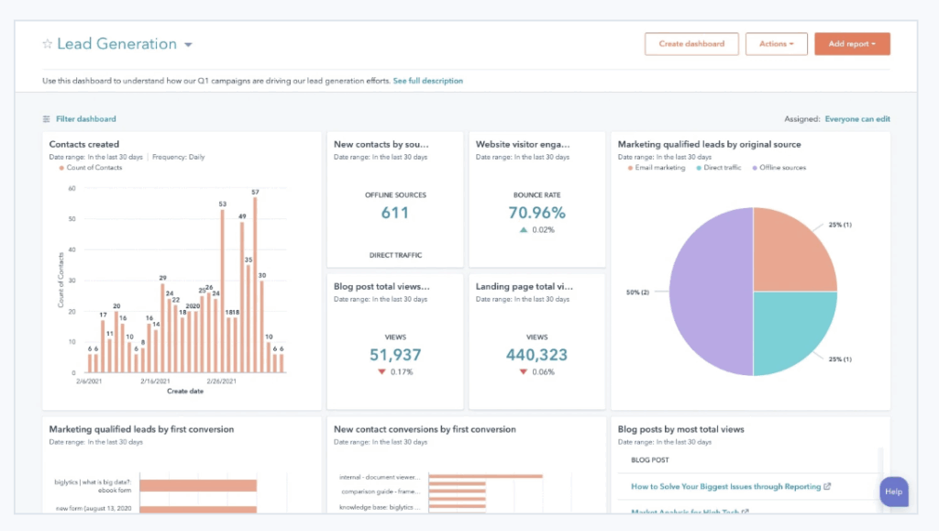939x531 pixels.
Task: Favorite the dashboard with the star icon
Action: tap(48, 44)
